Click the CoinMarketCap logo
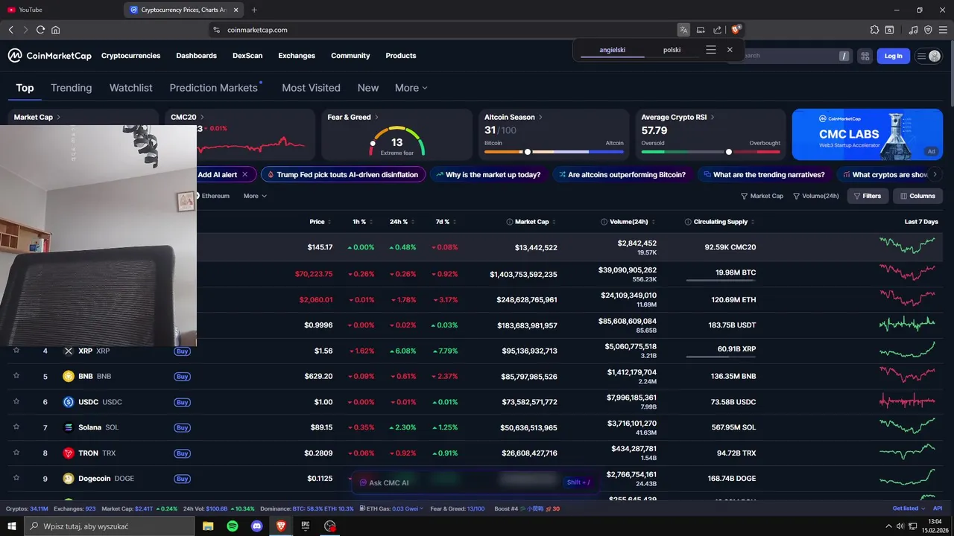The width and height of the screenshot is (954, 536). click(50, 56)
